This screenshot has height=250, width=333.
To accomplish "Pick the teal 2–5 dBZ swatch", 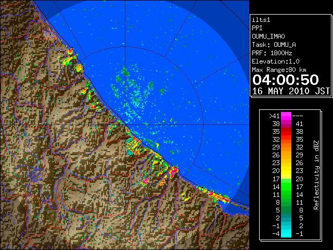I will [x=286, y=218].
